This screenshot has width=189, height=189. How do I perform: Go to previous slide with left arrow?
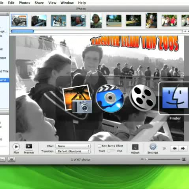[175, 149]
